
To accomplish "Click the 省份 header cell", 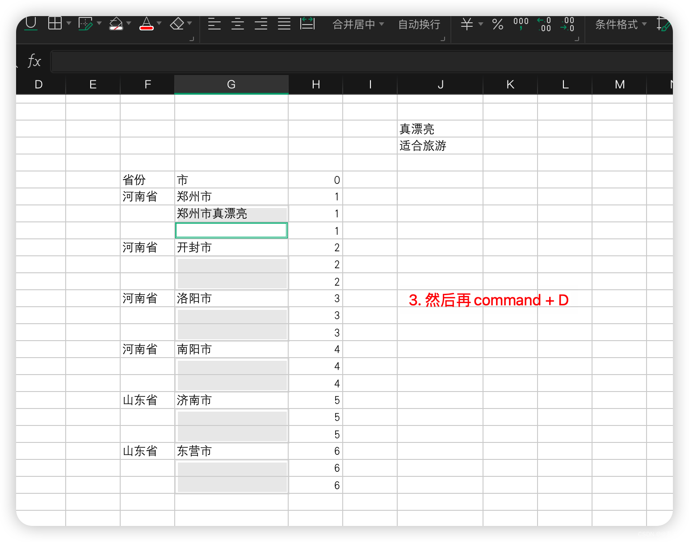I will 147,180.
